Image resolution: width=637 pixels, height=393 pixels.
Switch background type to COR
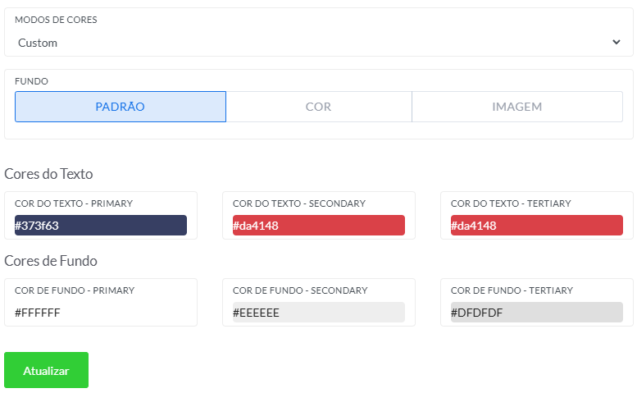coord(318,107)
